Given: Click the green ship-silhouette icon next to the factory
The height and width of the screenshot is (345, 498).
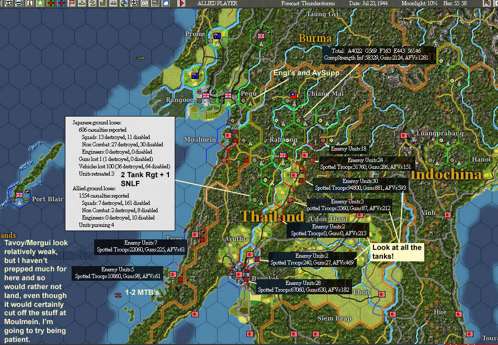Looking at the screenshot, I should pos(114,3).
